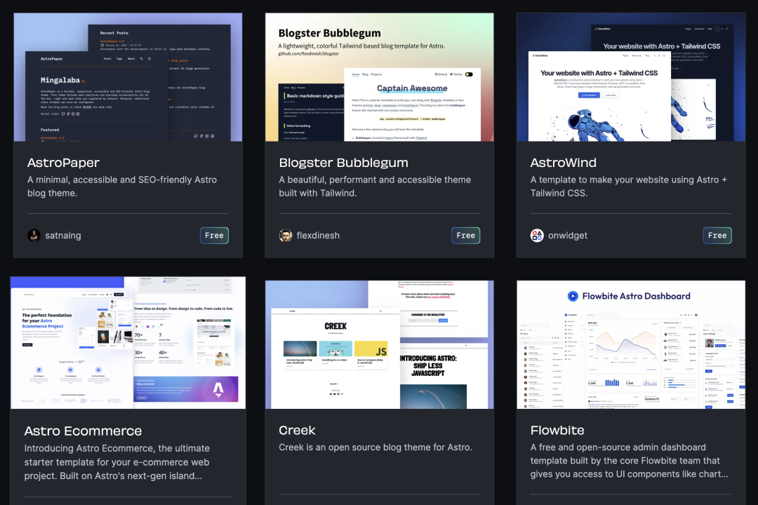The width and height of the screenshot is (758, 505).
Task: Click flexdinesh author avatar
Action: 286,236
